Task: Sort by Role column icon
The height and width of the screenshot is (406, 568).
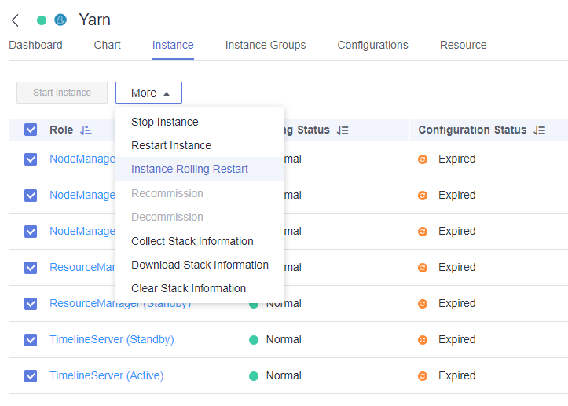Action: click(x=86, y=130)
